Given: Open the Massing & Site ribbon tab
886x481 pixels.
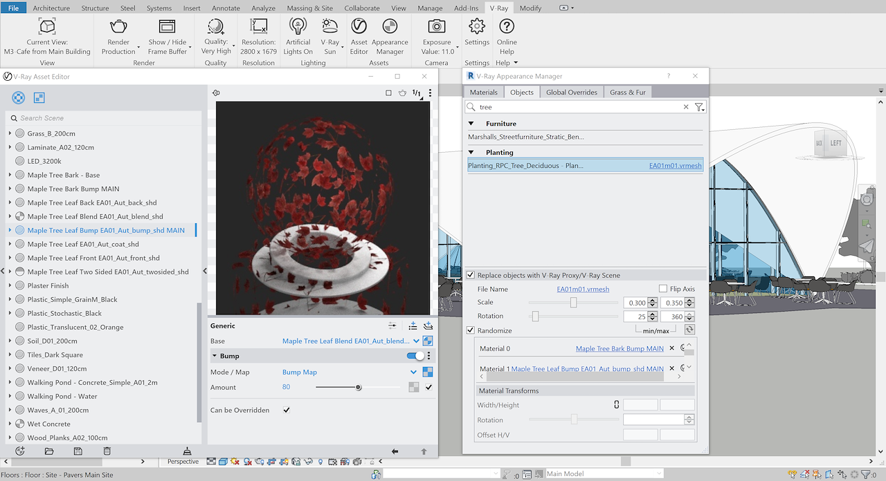Looking at the screenshot, I should point(309,8).
